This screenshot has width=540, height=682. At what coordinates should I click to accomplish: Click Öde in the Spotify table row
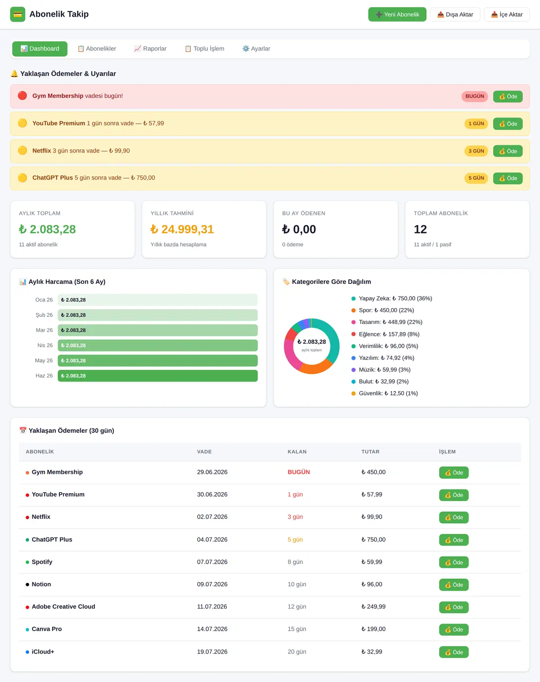(x=454, y=562)
